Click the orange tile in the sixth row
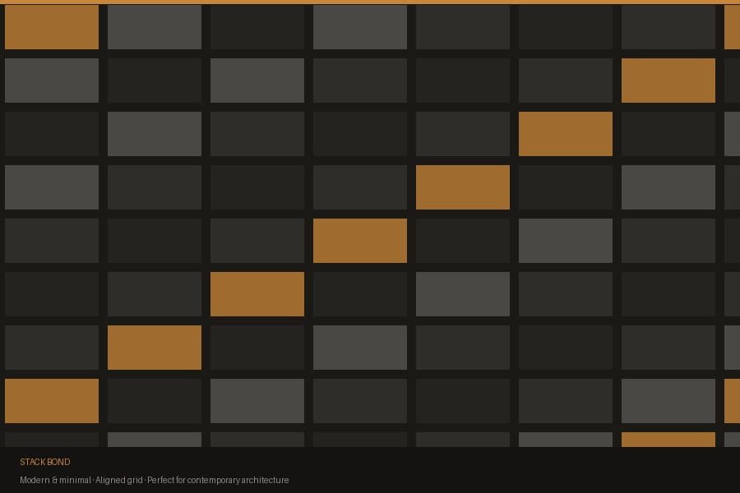 point(257,294)
